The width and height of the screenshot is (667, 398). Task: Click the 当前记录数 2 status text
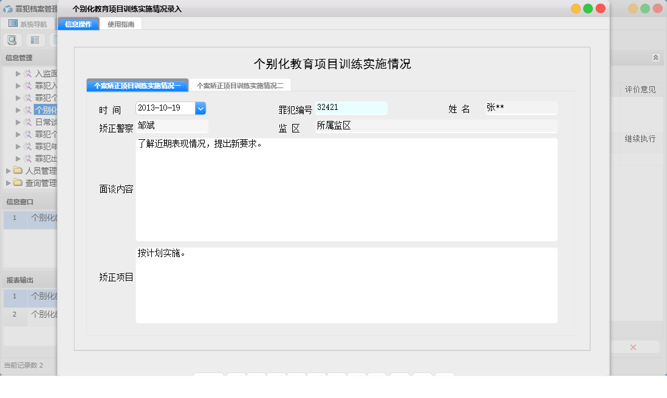pyautogui.click(x=24, y=365)
